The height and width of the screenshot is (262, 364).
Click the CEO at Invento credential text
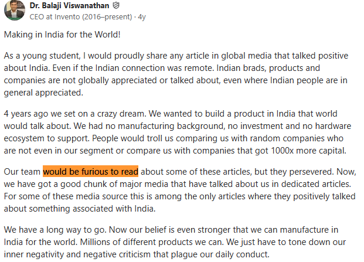point(81,17)
